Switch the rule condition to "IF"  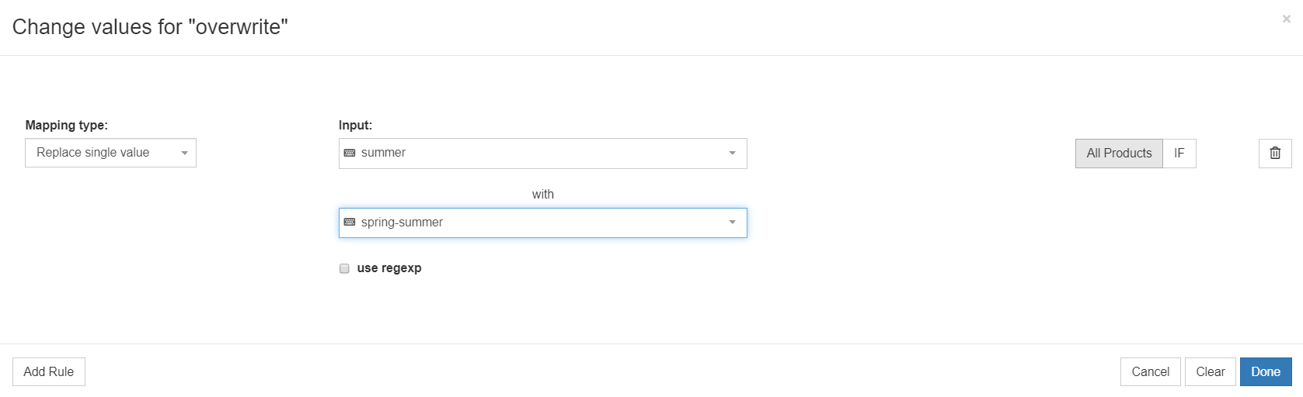pos(1179,154)
